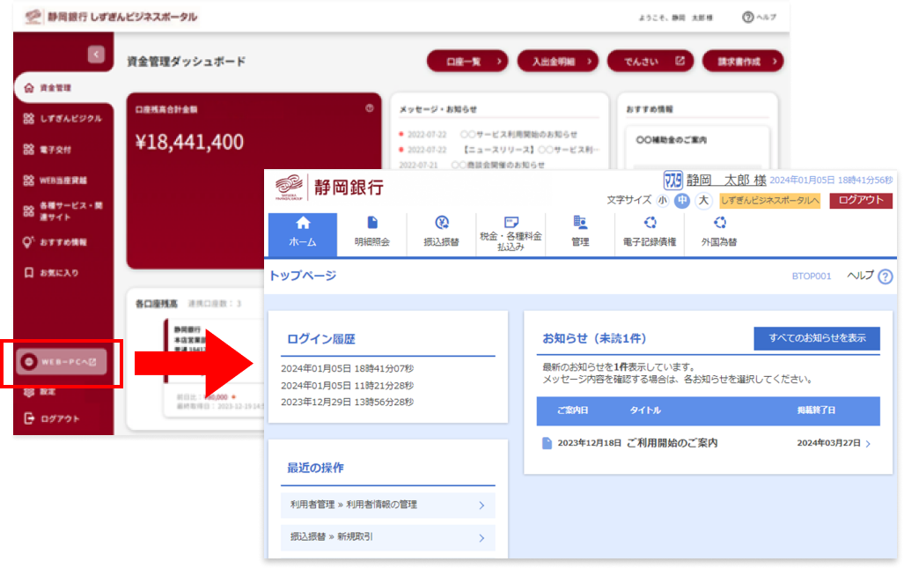Collapse the portal sidebar with the arrow button

click(x=96, y=55)
